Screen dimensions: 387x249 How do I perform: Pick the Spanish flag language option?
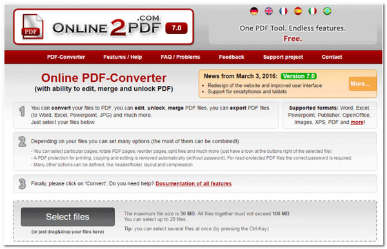pos(298,11)
